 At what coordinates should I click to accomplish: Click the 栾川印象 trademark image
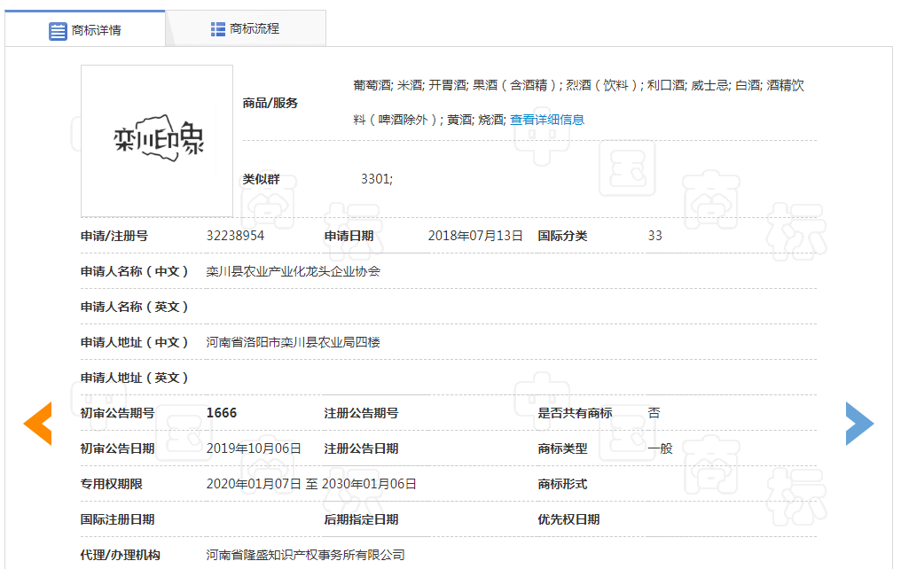pyautogui.click(x=157, y=140)
